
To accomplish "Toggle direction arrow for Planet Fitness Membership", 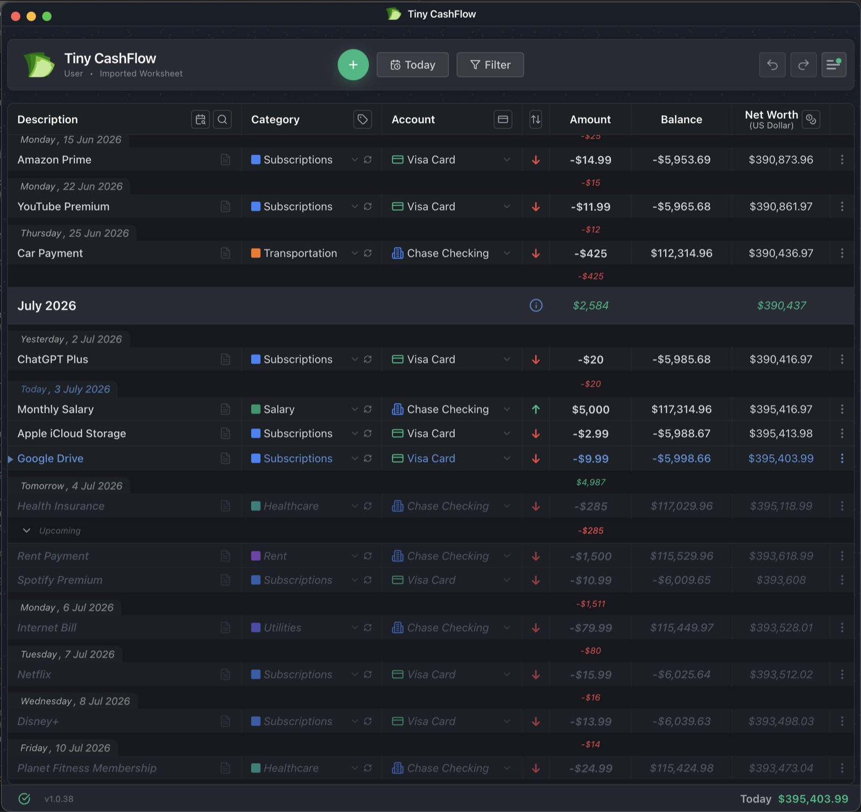I will tap(536, 768).
